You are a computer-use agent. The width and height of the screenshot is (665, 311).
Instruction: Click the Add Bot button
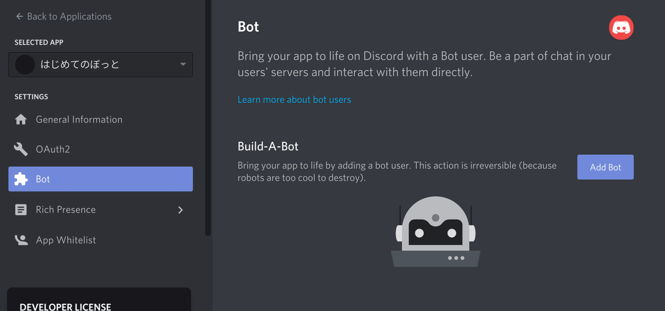[x=605, y=167]
